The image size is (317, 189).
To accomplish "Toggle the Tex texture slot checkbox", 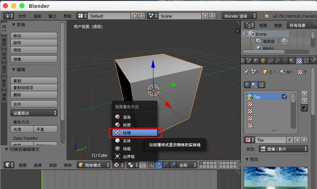I will [284, 97].
